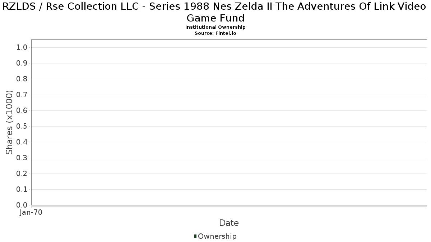This screenshot has width=431, height=242.
Task: Click the 0.9 y-axis tick label
Action: click(x=22, y=63)
